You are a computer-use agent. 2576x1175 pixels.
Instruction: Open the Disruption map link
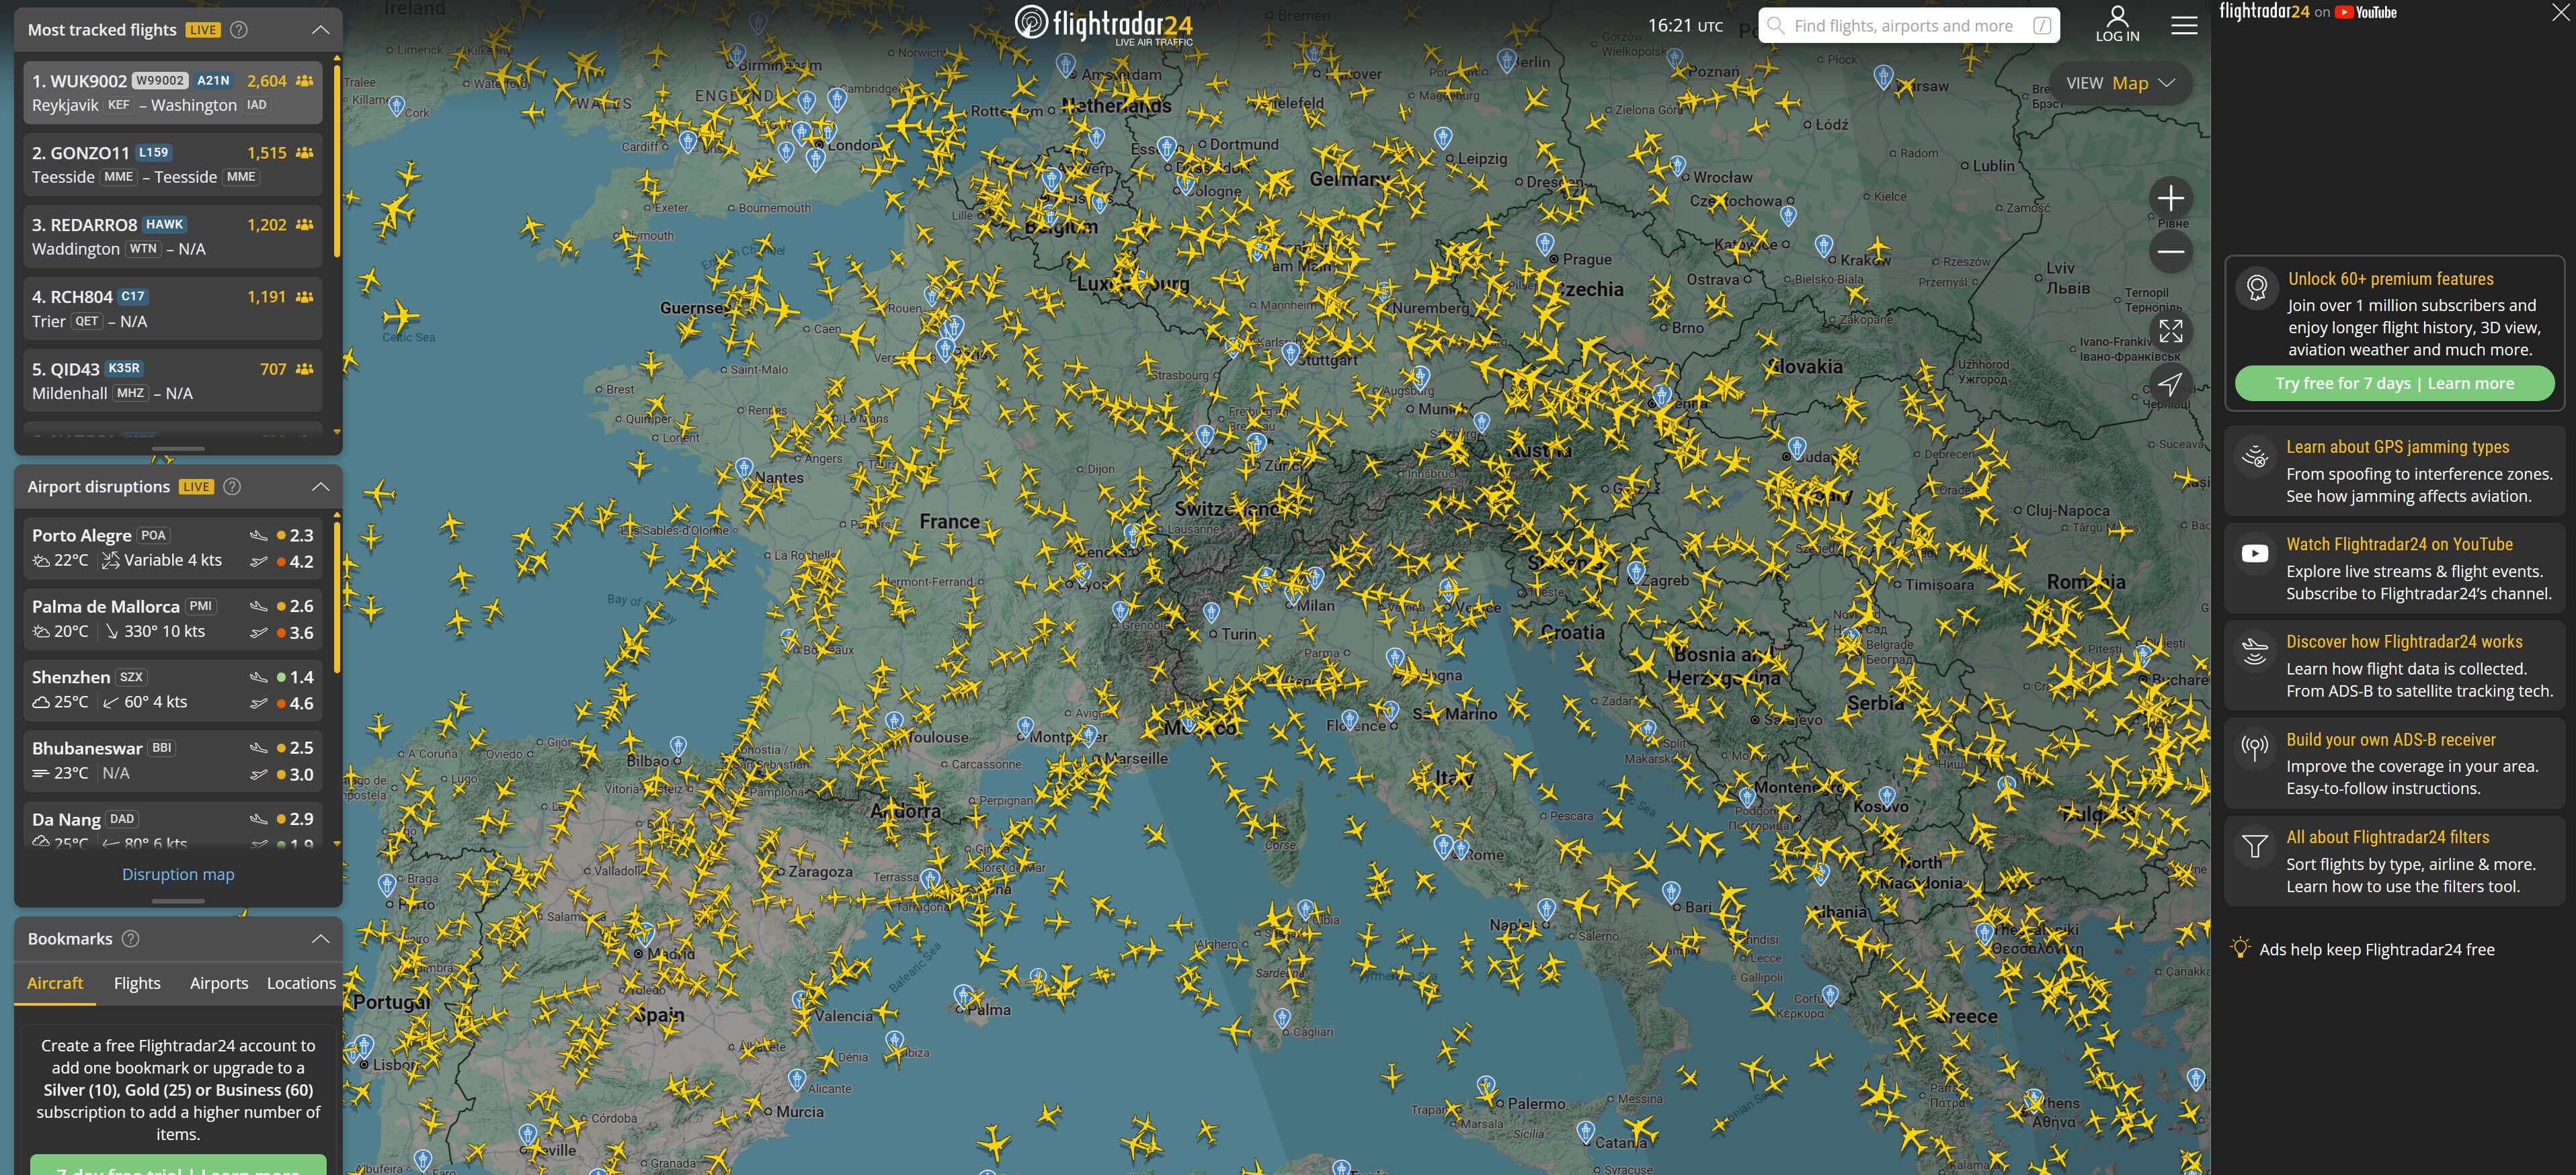178,874
